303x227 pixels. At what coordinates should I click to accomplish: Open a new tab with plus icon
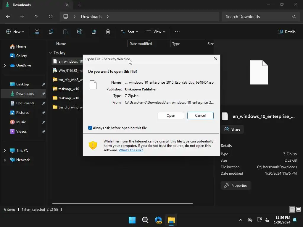pos(80,5)
